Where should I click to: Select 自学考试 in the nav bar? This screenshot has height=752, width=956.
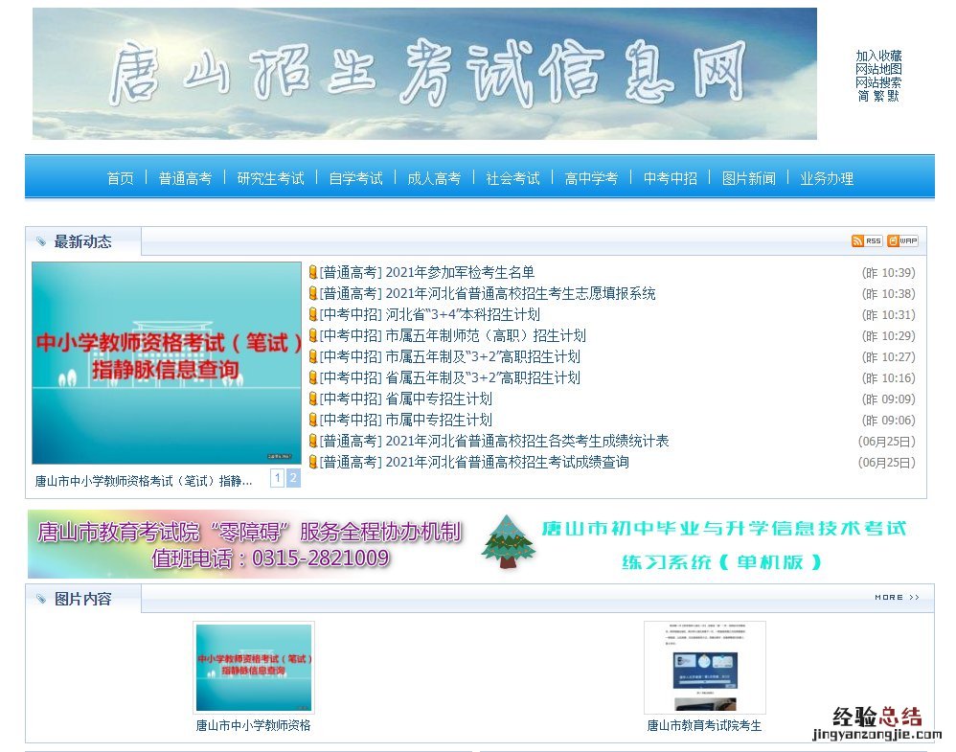[x=356, y=178]
